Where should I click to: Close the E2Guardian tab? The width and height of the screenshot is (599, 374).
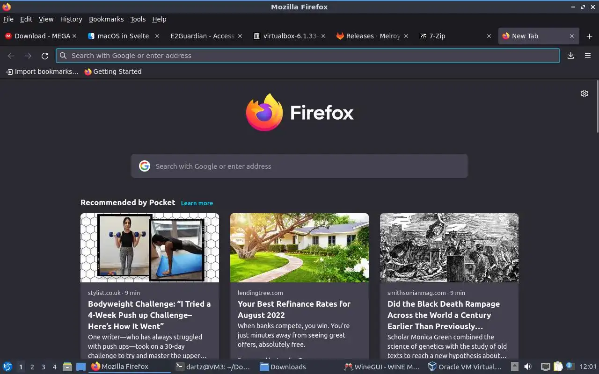tap(240, 36)
